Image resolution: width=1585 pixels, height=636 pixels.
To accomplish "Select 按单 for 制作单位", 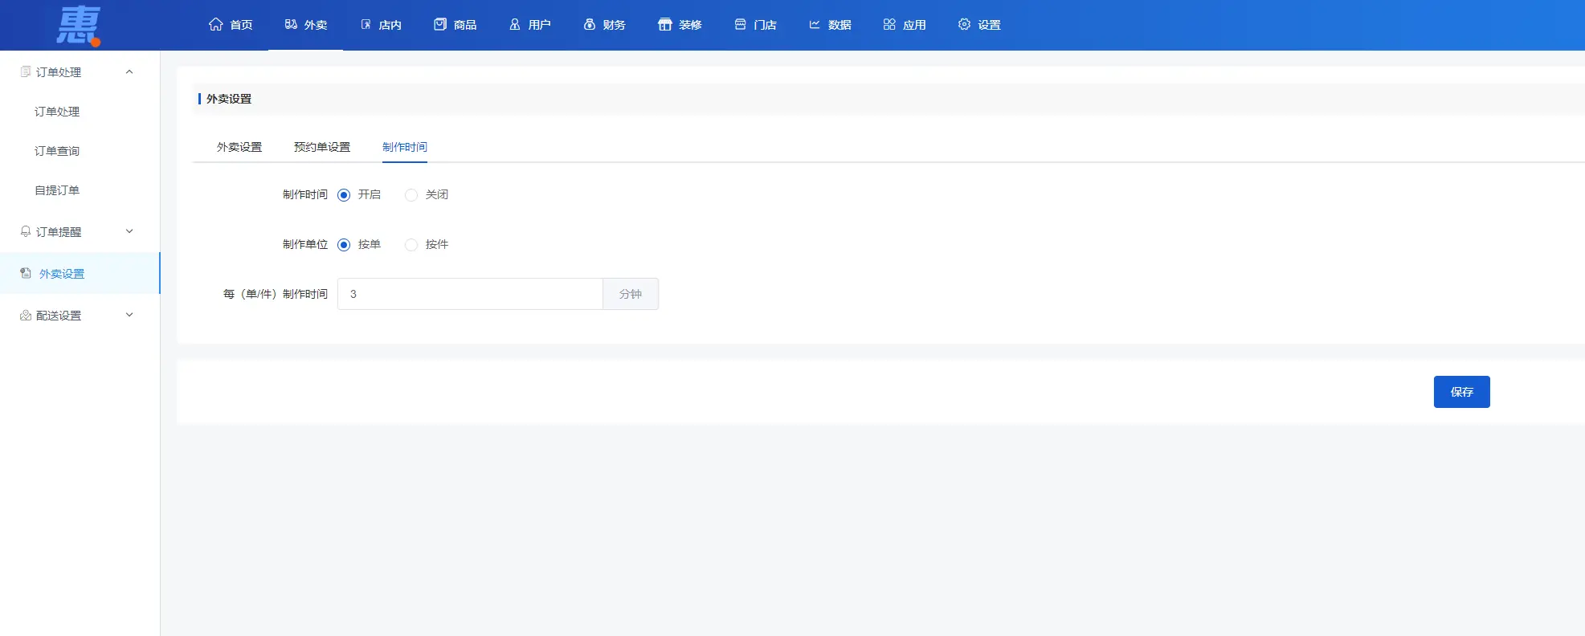I will click(x=344, y=245).
